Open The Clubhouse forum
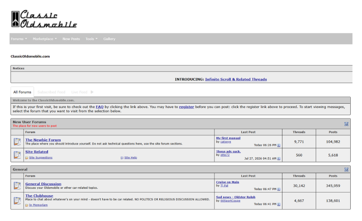Screen dimensions: 362x221 point(39,196)
